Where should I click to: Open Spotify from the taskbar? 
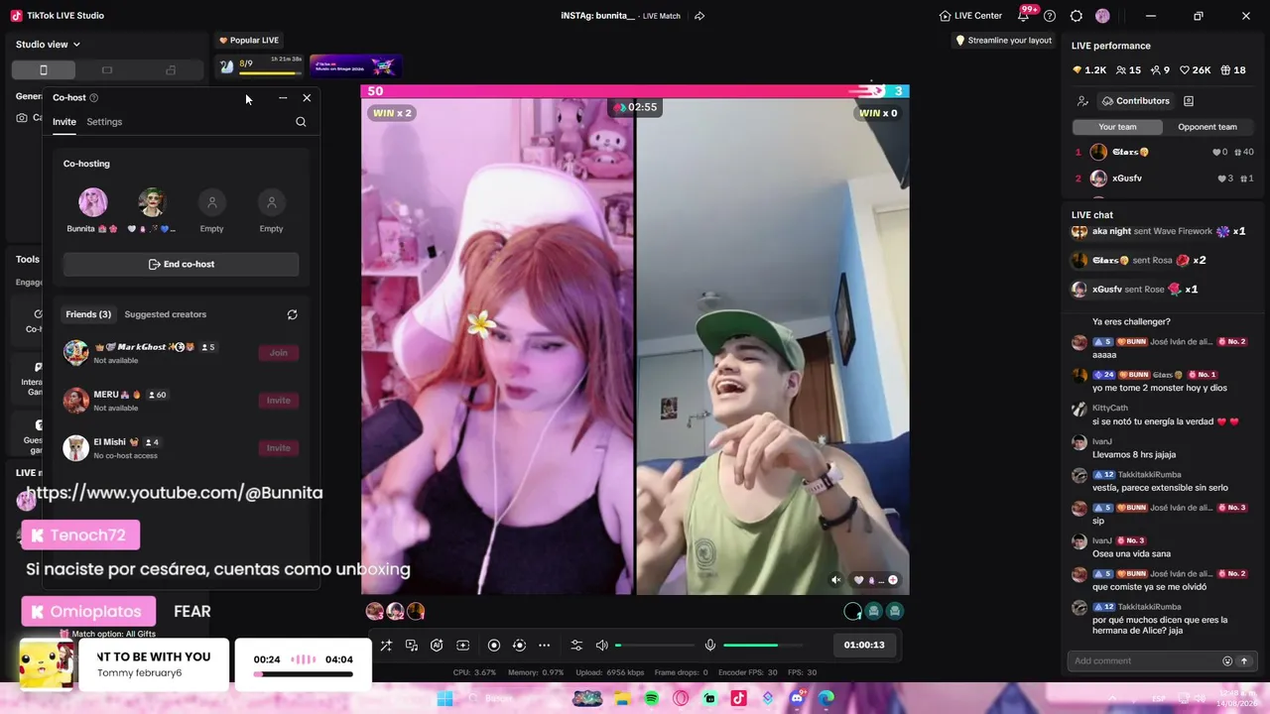[x=652, y=699]
